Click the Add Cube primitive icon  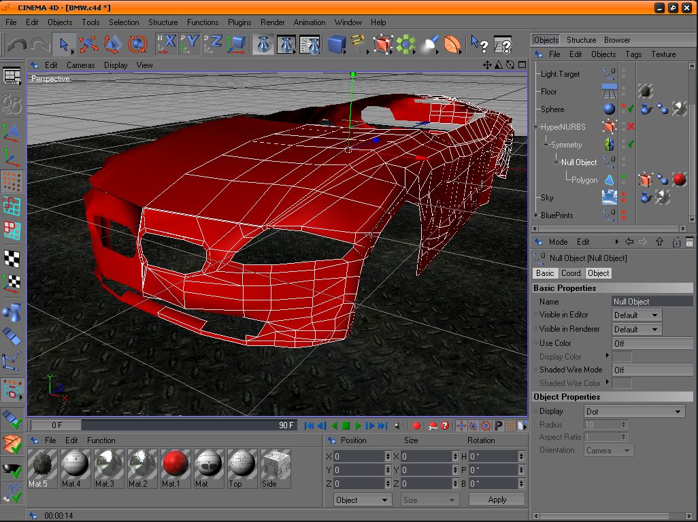(x=337, y=45)
